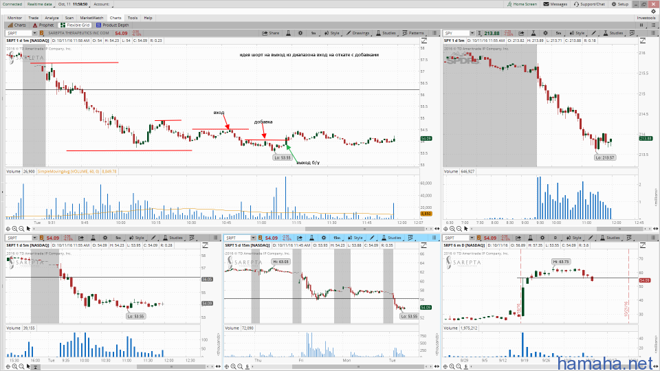Select the pointer cursor under SPY chart

(465, 229)
